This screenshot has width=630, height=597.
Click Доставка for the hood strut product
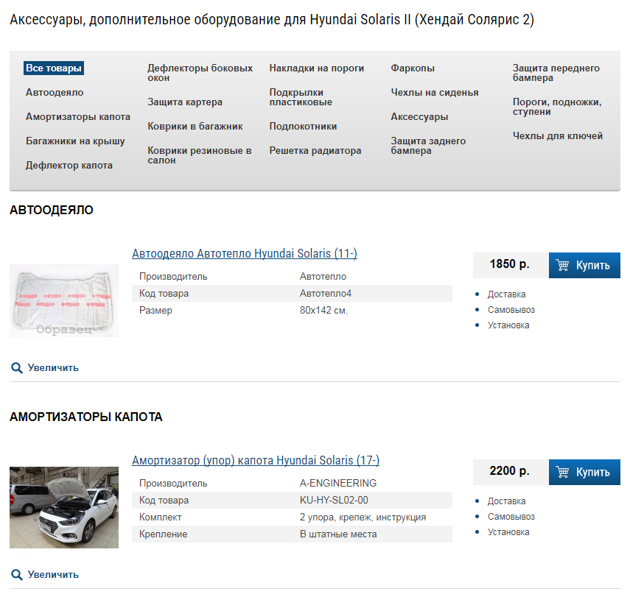[x=506, y=501]
